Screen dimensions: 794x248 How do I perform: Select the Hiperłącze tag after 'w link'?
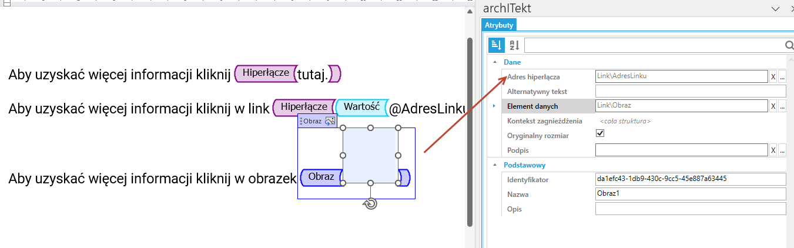click(304, 107)
